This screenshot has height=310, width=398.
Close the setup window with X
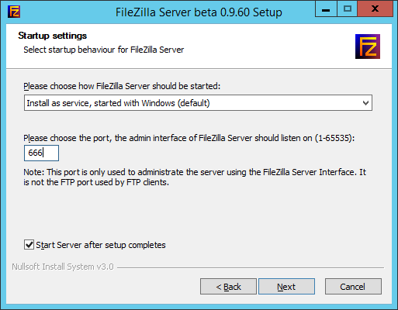[x=375, y=9]
